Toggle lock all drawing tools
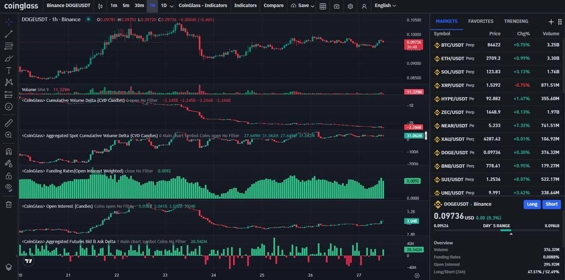Image resolution: width=565 pixels, height=280 pixels. [x=9, y=176]
